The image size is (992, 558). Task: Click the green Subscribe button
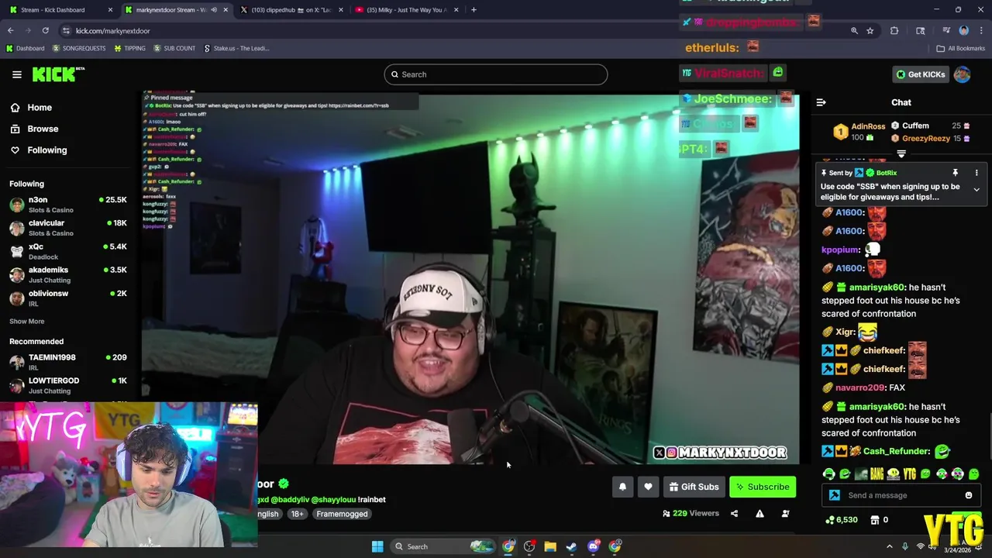pos(763,487)
